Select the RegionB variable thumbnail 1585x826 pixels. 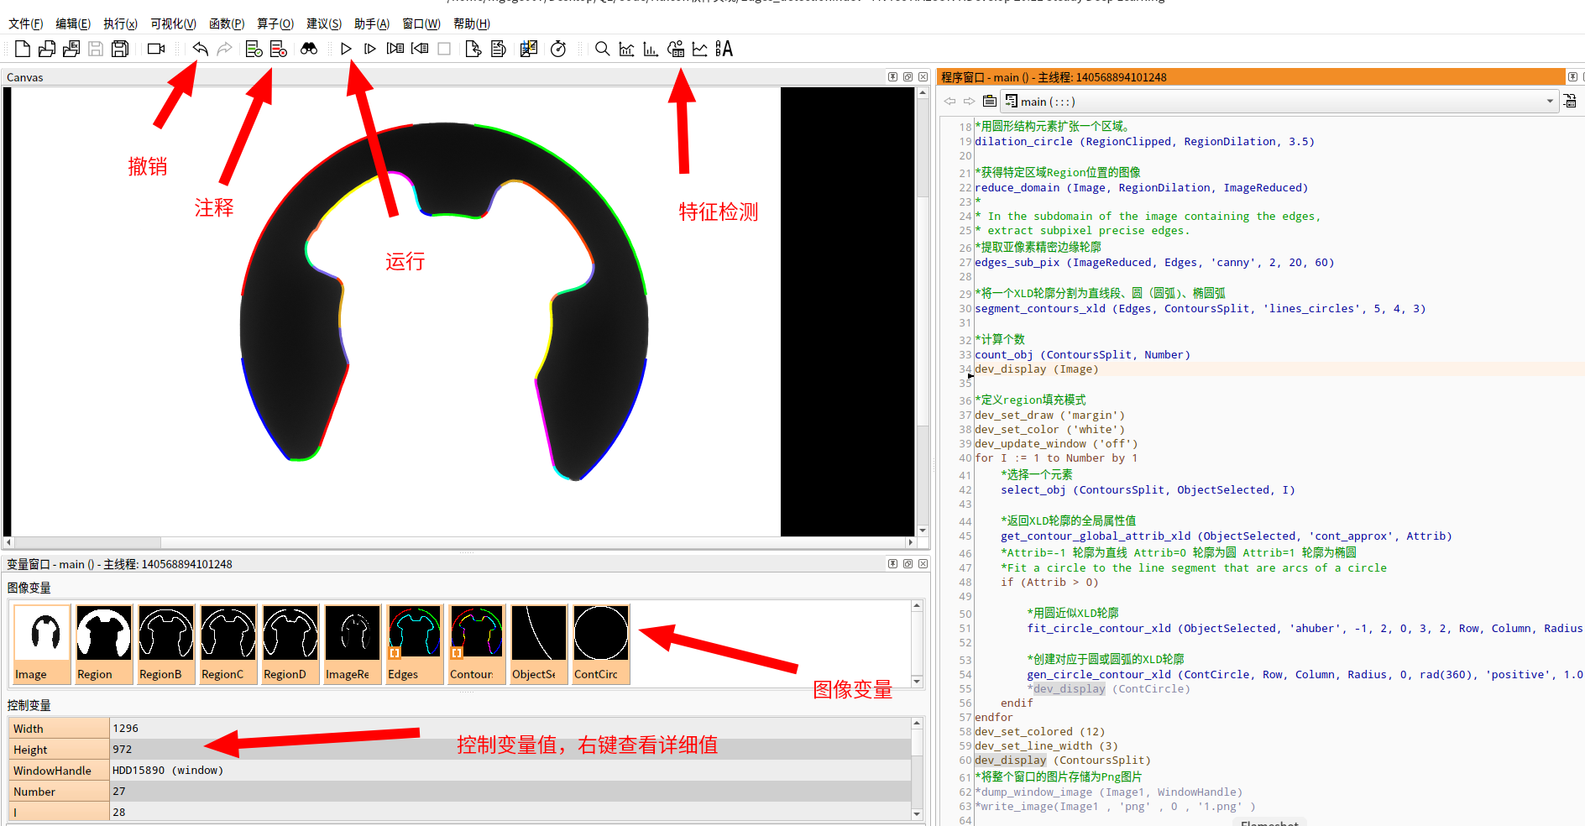[166, 644]
